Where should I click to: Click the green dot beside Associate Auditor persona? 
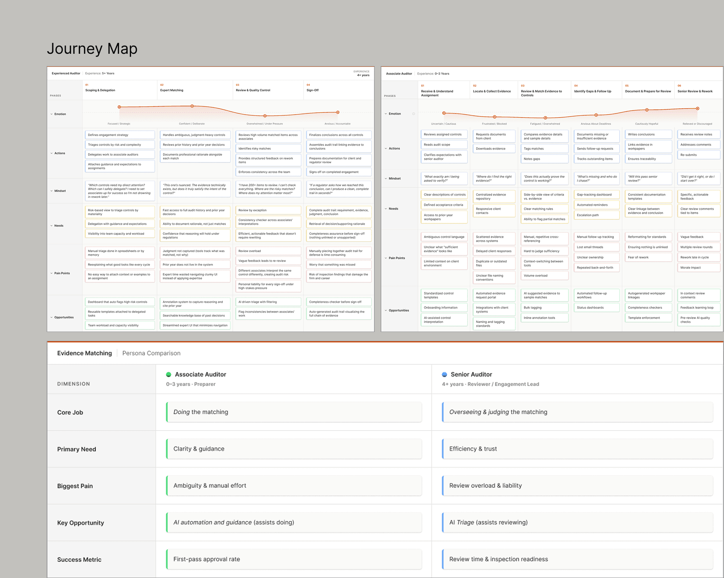coord(169,375)
